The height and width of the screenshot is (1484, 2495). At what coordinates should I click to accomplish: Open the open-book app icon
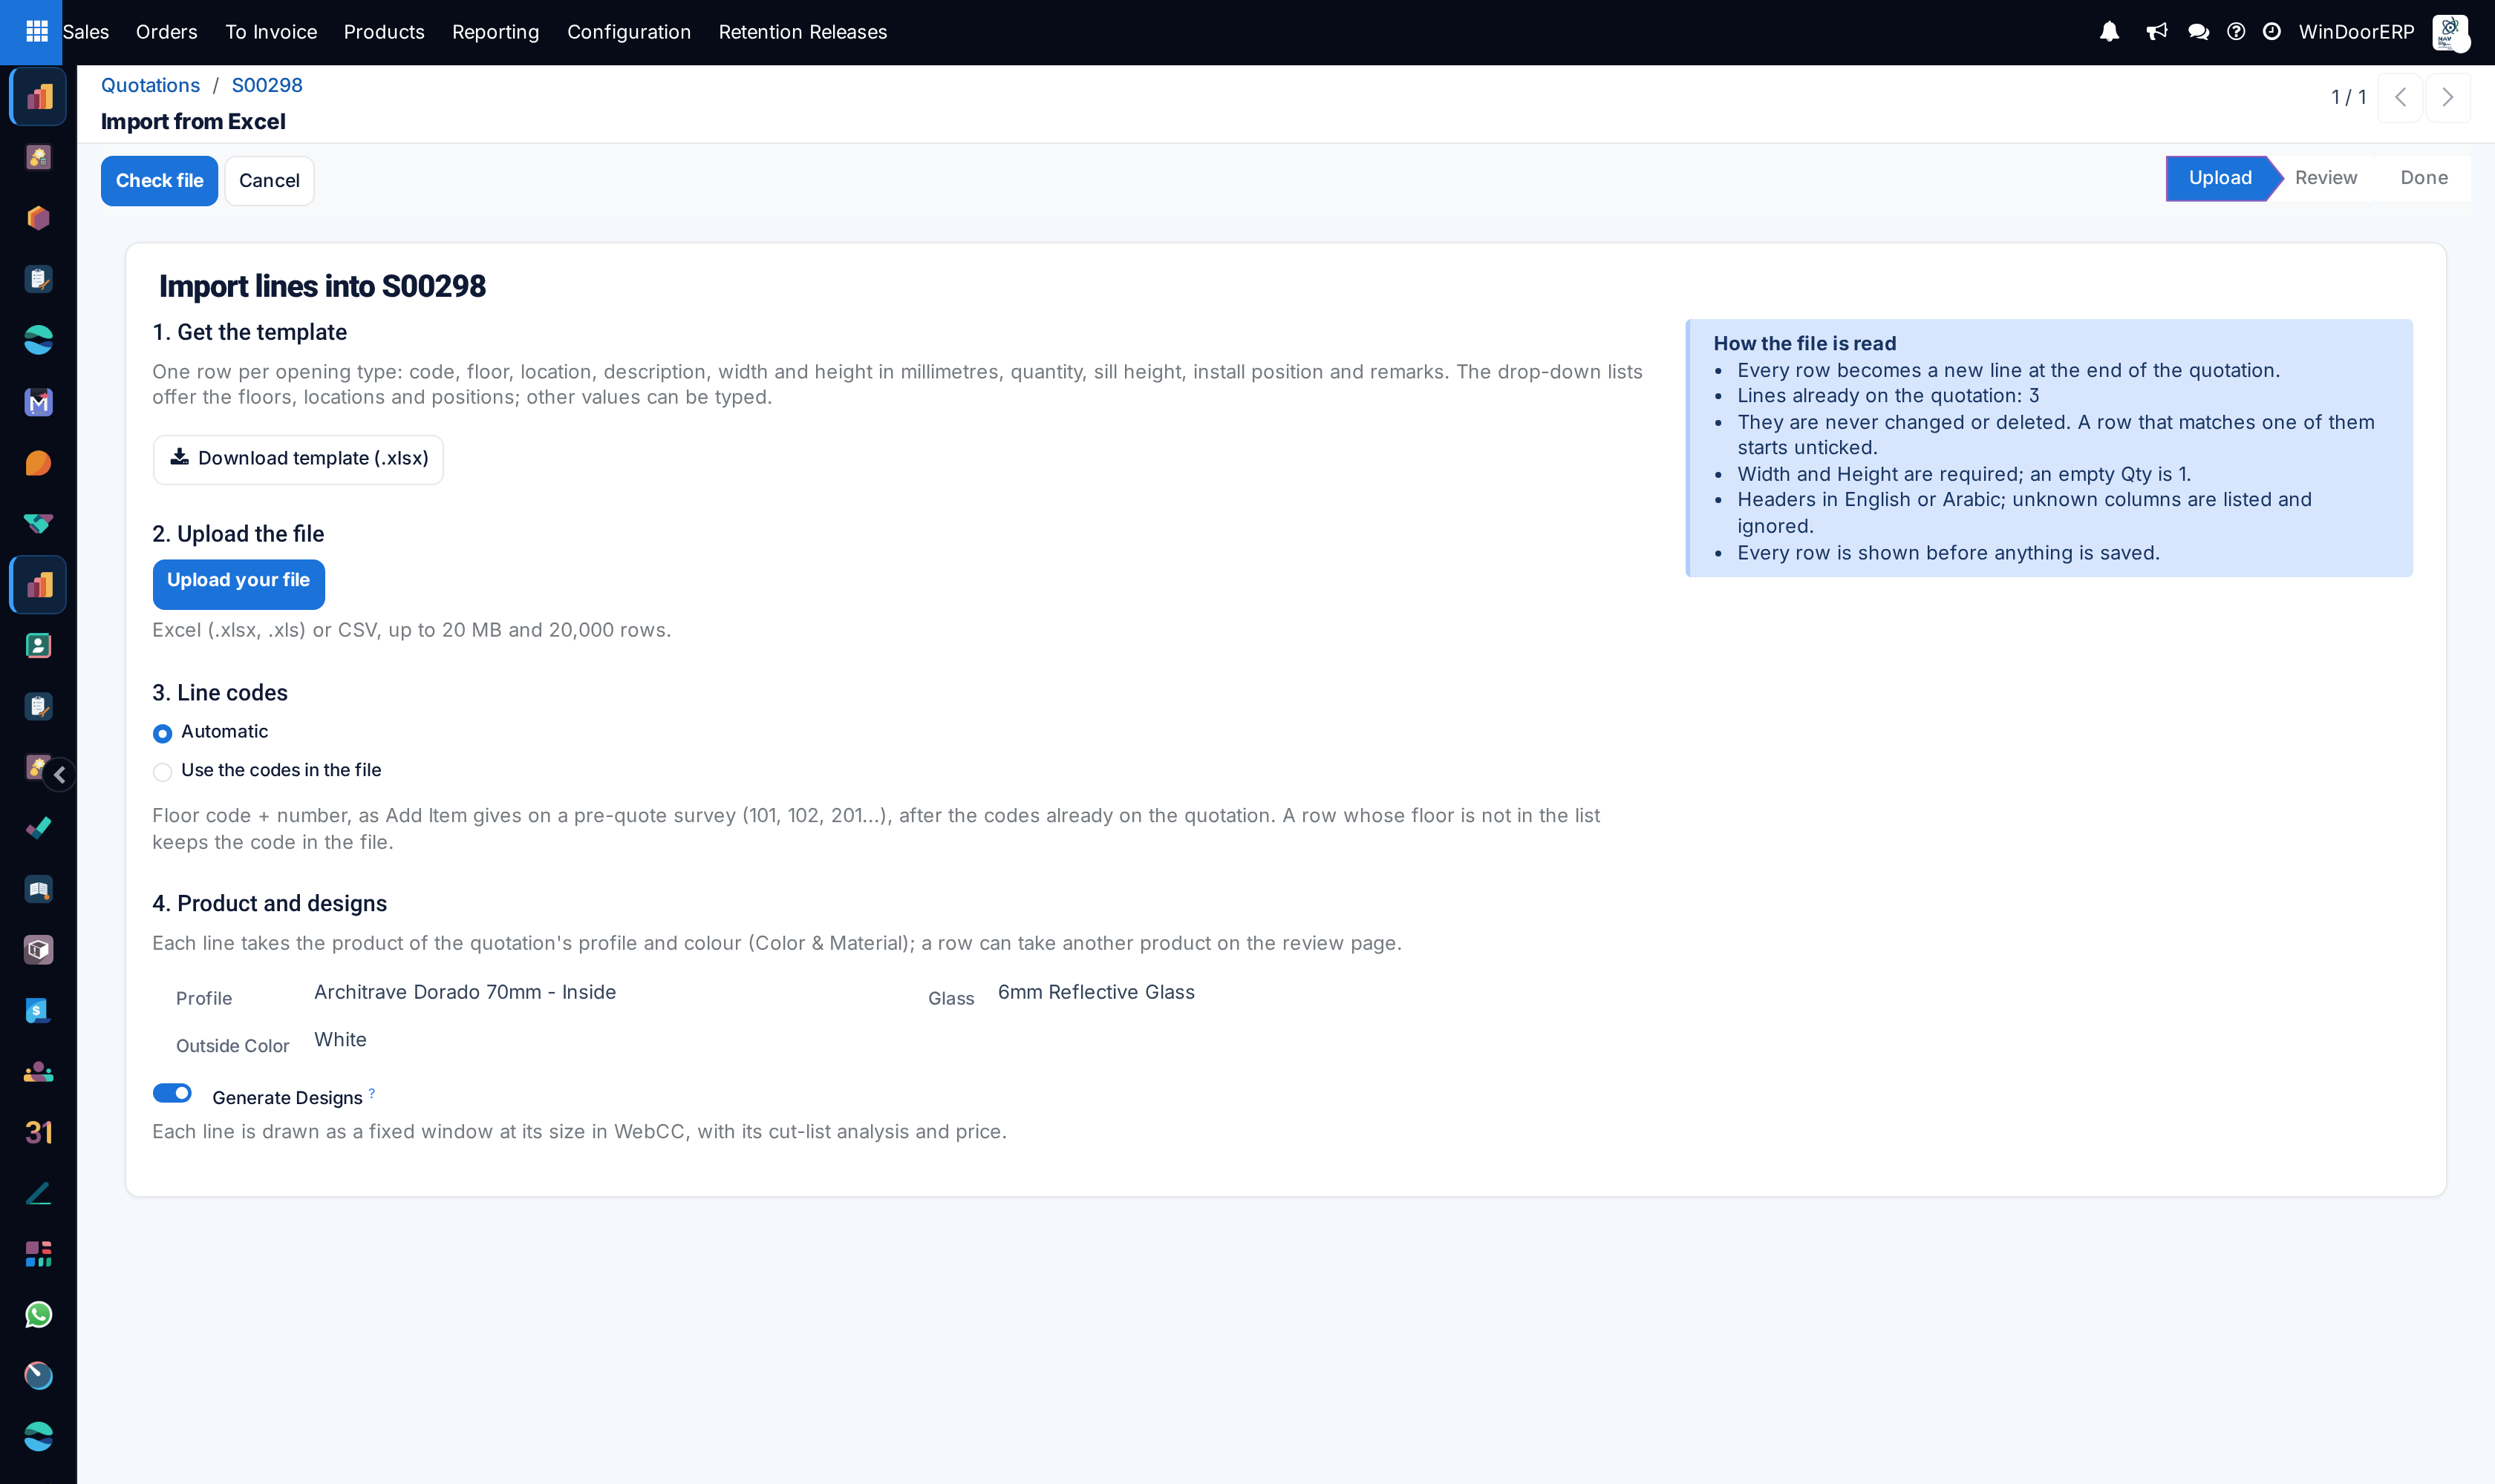[38, 889]
